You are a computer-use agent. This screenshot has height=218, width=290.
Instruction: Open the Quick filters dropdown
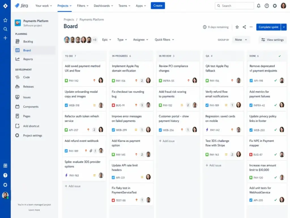coord(164,40)
